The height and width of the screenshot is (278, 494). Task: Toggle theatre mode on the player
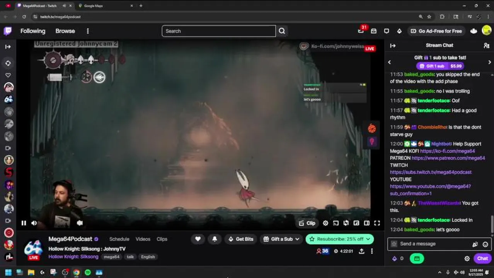[366, 223]
